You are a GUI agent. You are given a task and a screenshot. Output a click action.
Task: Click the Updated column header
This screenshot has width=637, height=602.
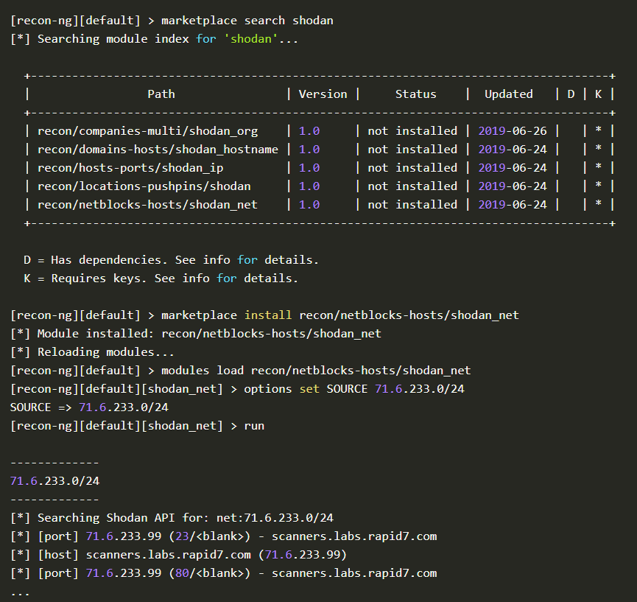509,94
